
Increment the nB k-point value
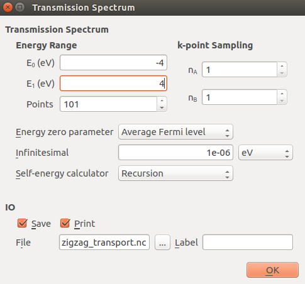(282, 94)
